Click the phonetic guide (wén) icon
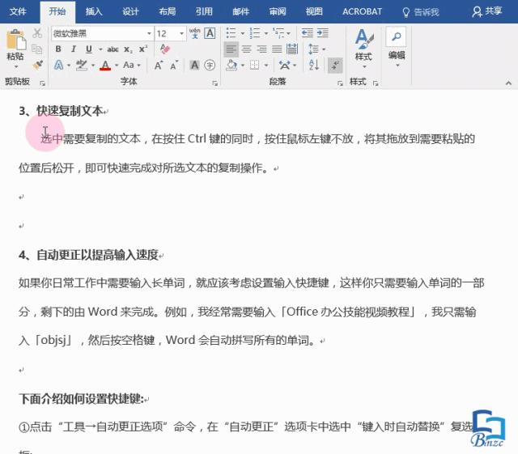518x454 pixels. tap(194, 33)
